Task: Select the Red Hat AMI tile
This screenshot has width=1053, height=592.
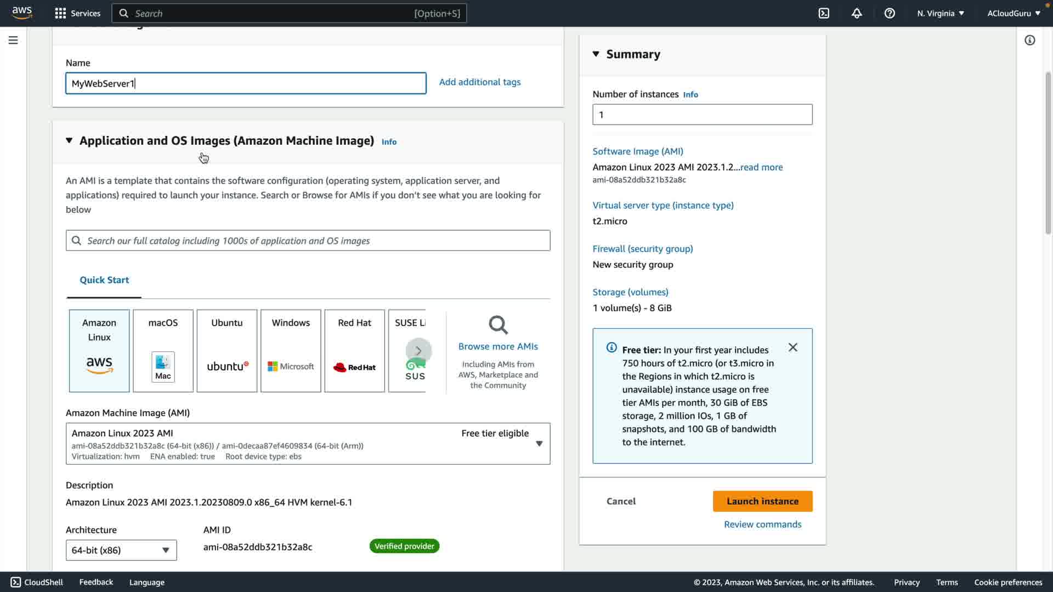Action: (x=354, y=351)
